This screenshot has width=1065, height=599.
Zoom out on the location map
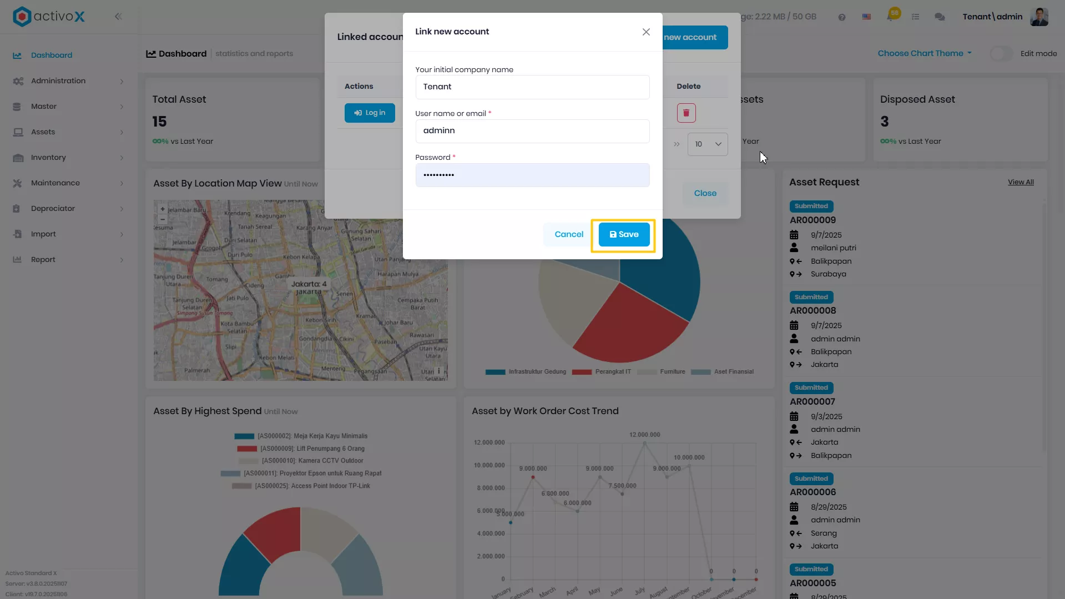click(163, 219)
